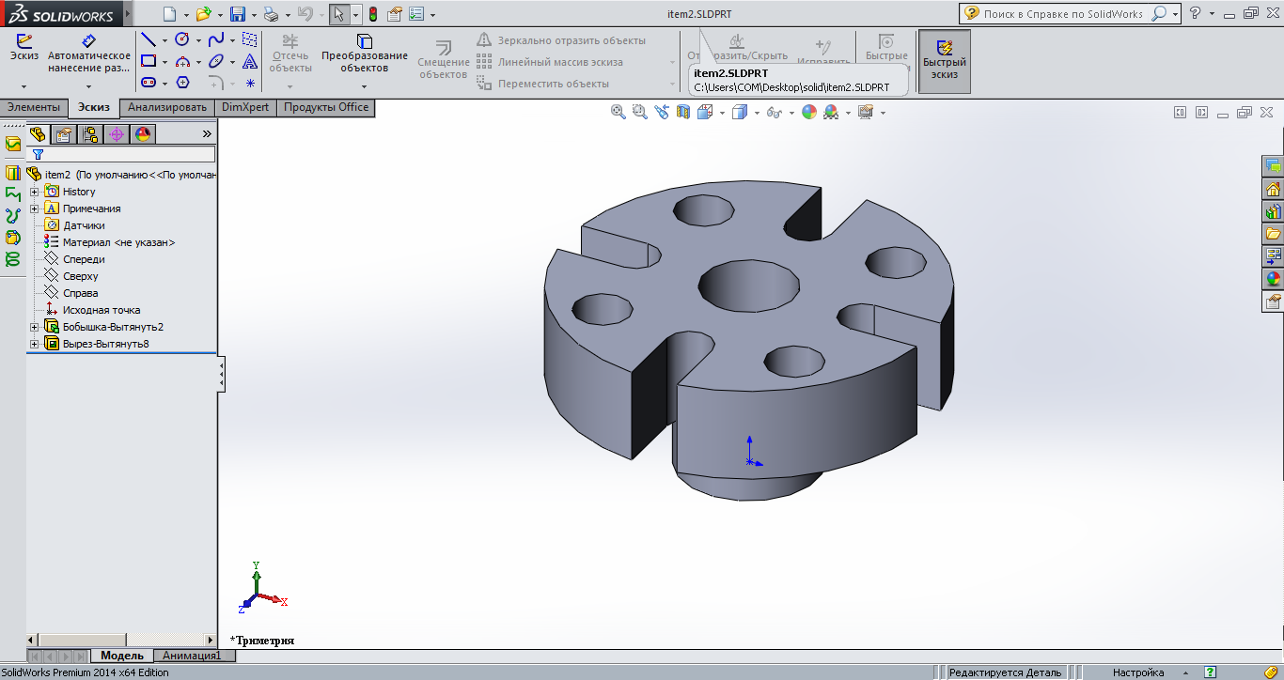Open the DisplayManager tab icon
Screen dimensions: 1284x680
point(143,134)
